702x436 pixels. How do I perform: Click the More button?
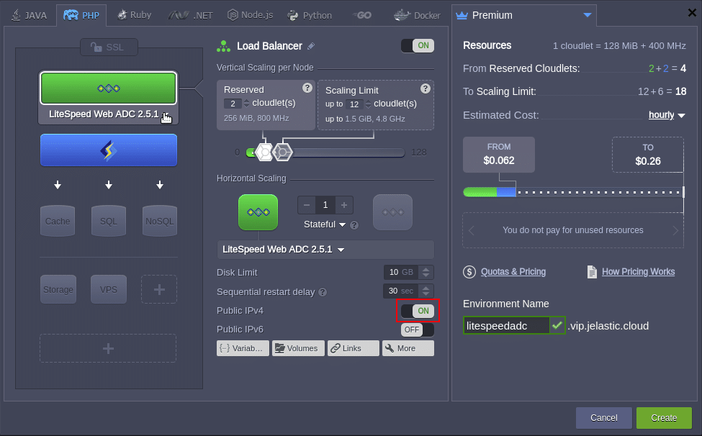[408, 348]
